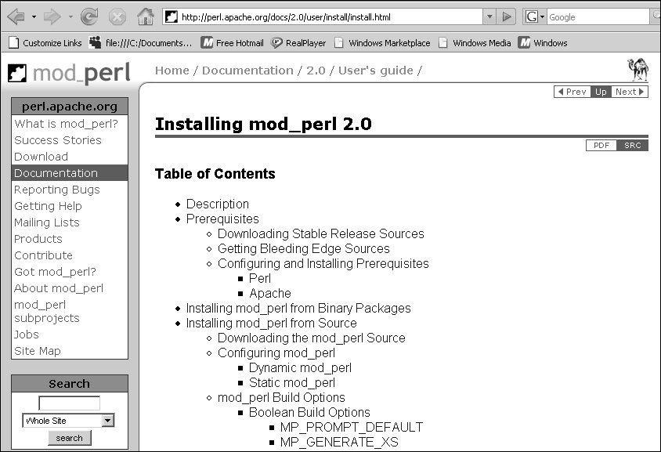This screenshot has height=452, width=661.
Task: Open the Back history dropdown arrow
Action: pos(34,17)
